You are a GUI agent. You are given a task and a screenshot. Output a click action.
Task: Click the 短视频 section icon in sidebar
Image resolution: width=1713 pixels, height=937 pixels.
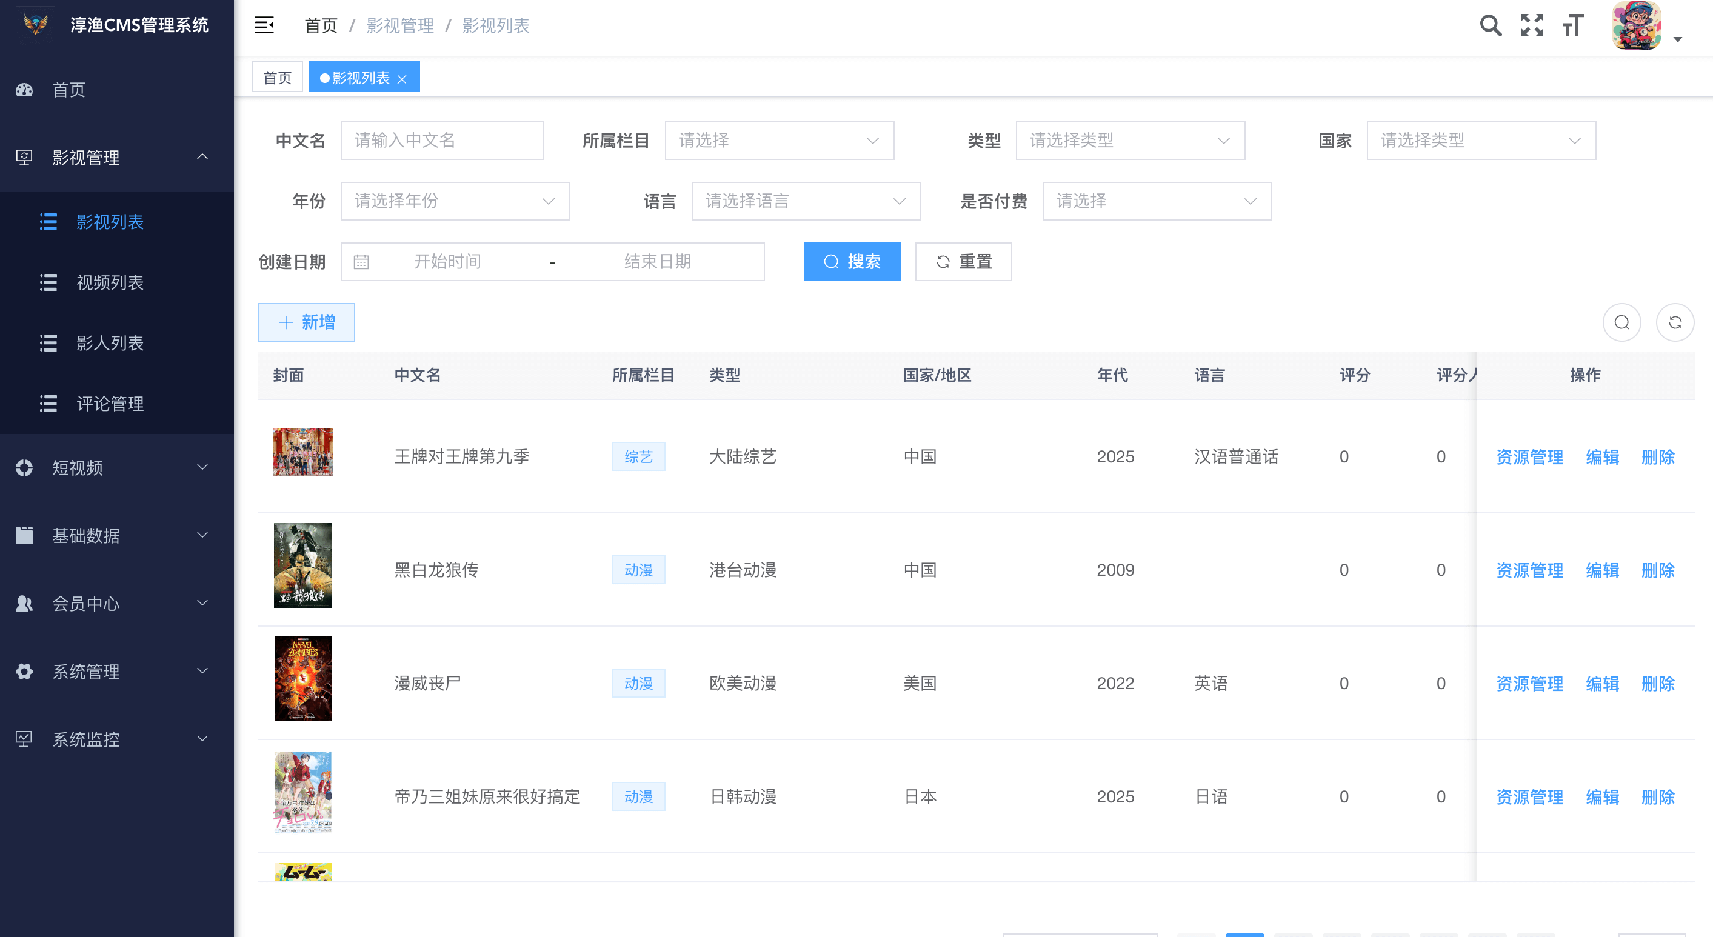click(24, 467)
